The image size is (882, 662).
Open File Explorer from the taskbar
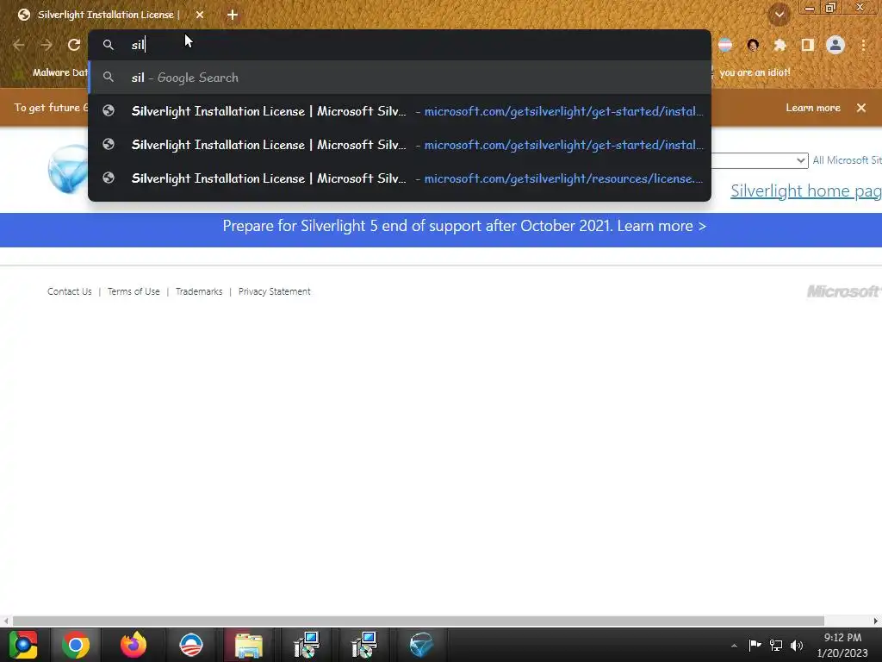pos(249,645)
